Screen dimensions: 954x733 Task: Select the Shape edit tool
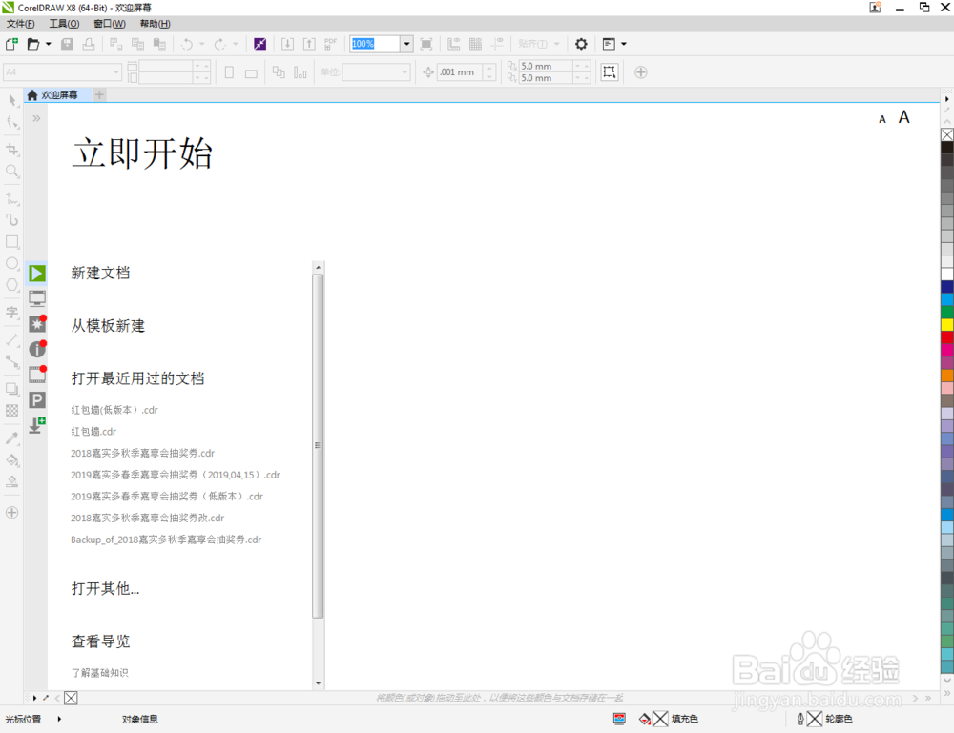[x=12, y=122]
